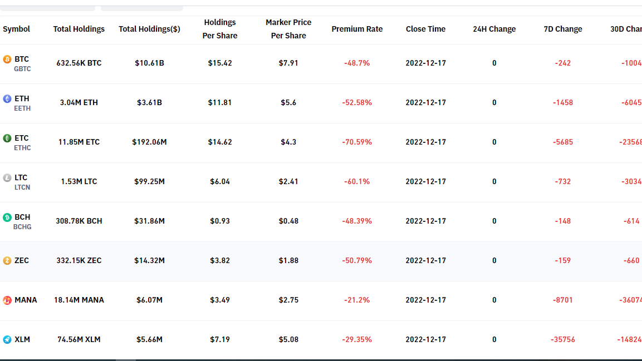Screen dimensions: 642x361
Task: Click the Decentraland MANA coin icon
Action: point(7,300)
